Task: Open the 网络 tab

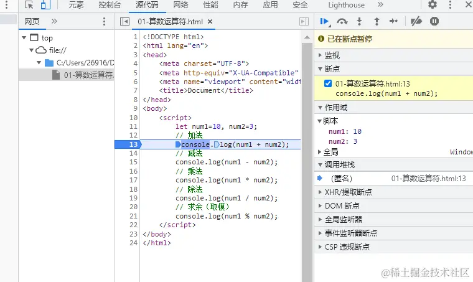Action: click(x=180, y=5)
